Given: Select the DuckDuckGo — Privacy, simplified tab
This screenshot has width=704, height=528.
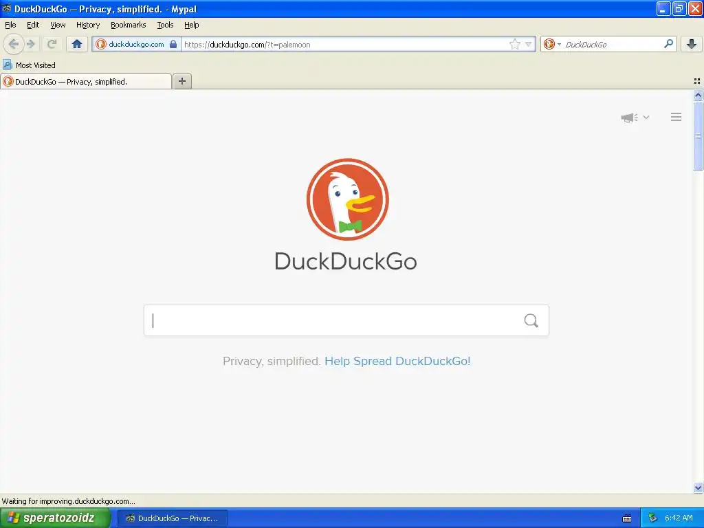Looking at the screenshot, I should (x=86, y=81).
